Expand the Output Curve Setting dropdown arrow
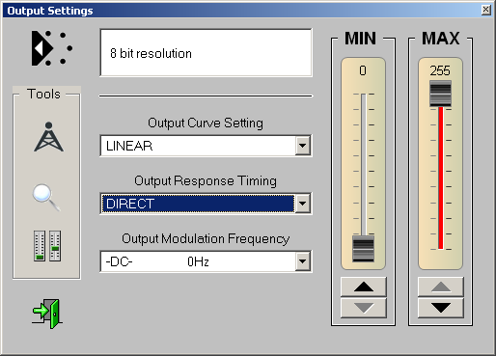Viewport: 496px width, 356px height. click(302, 146)
